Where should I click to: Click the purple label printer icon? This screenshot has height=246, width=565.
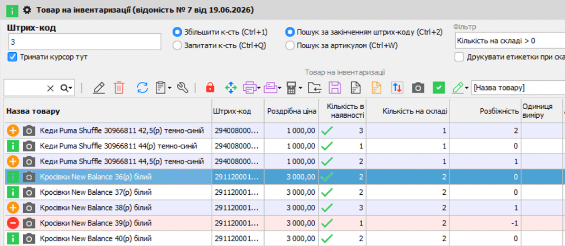click(x=271, y=88)
